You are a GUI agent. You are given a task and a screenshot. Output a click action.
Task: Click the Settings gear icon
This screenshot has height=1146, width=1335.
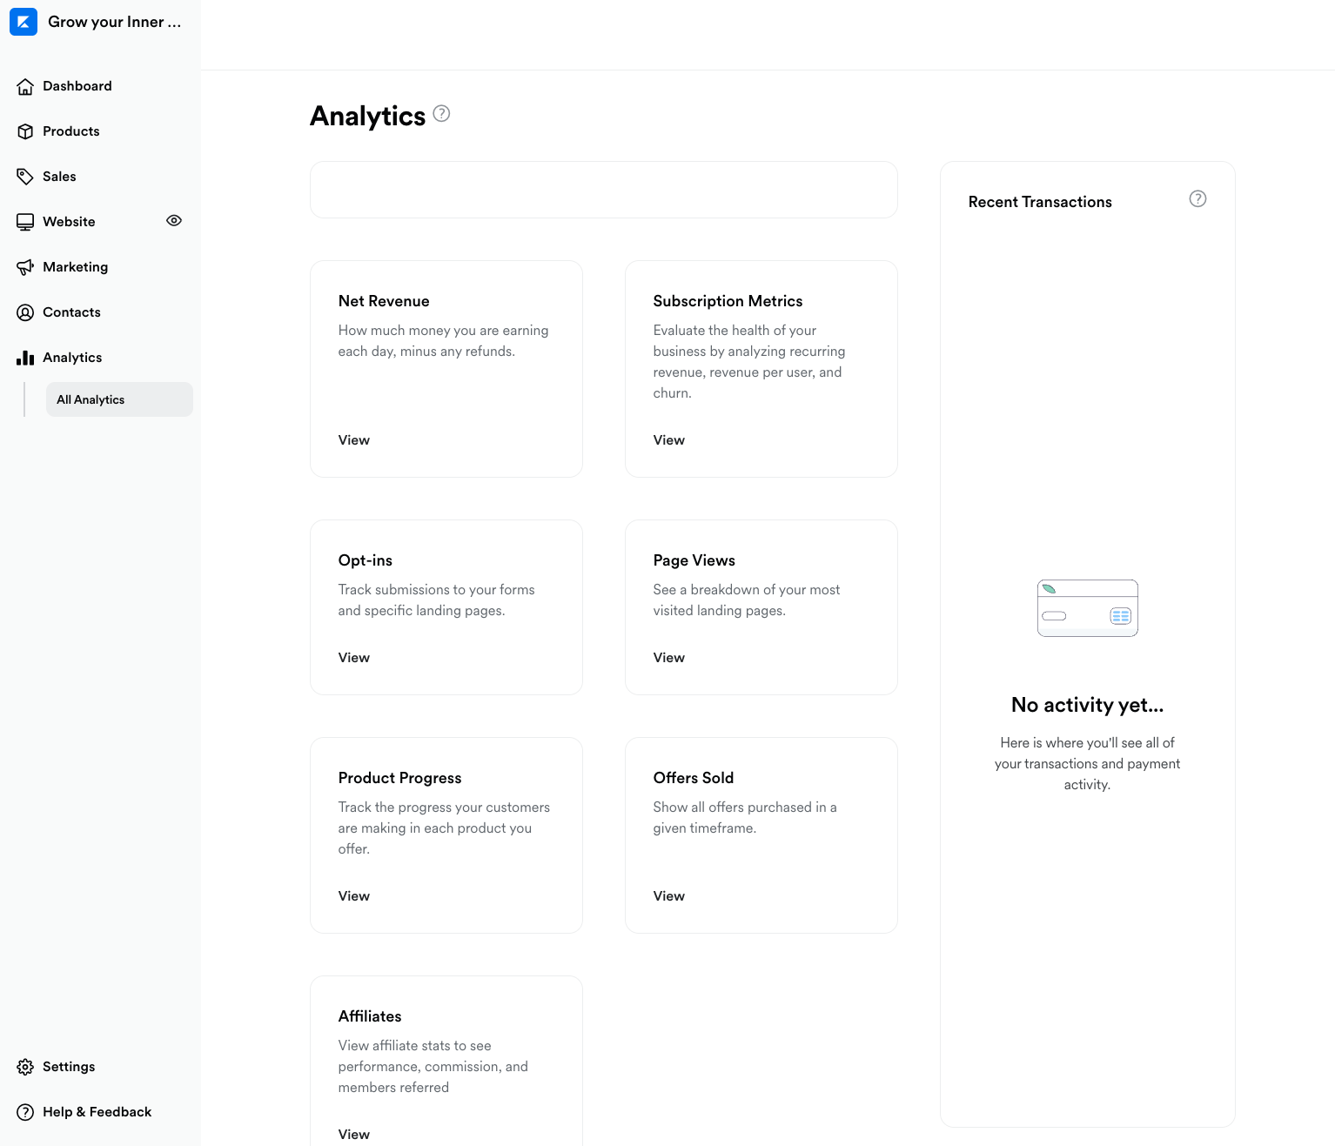(x=25, y=1067)
